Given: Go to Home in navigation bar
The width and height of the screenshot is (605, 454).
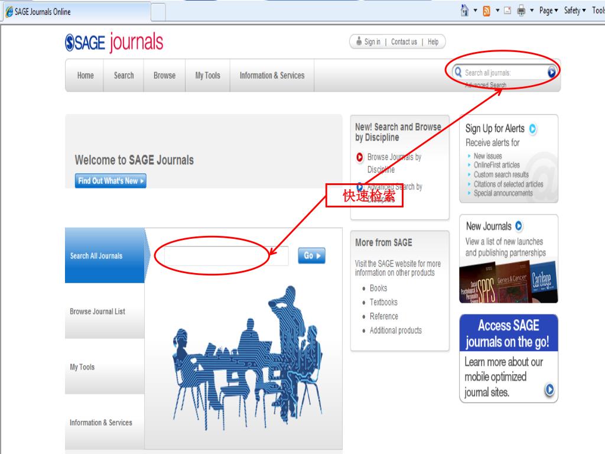Looking at the screenshot, I should click(85, 76).
